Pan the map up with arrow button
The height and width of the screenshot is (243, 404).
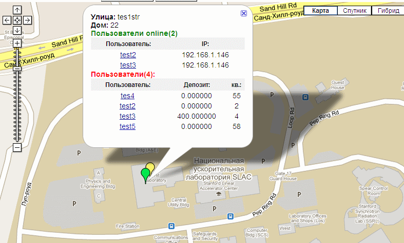(17, 10)
